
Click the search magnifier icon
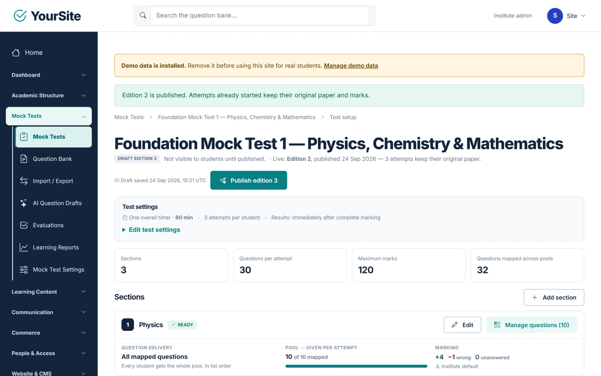pos(143,15)
